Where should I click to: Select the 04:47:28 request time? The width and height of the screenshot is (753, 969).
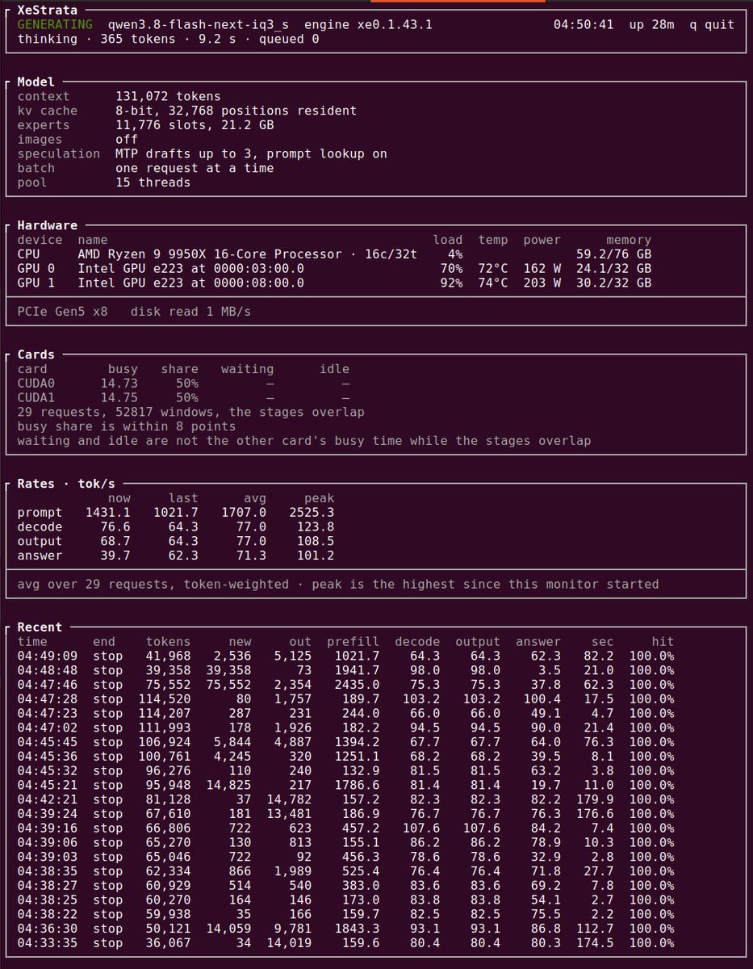pyautogui.click(x=47, y=699)
